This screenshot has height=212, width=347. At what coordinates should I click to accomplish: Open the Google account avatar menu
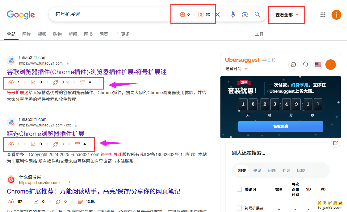tap(337, 15)
